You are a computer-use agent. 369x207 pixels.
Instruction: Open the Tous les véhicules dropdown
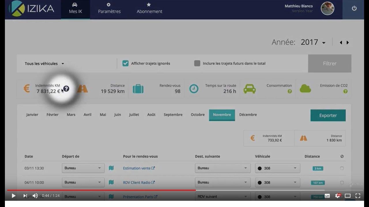(x=44, y=64)
